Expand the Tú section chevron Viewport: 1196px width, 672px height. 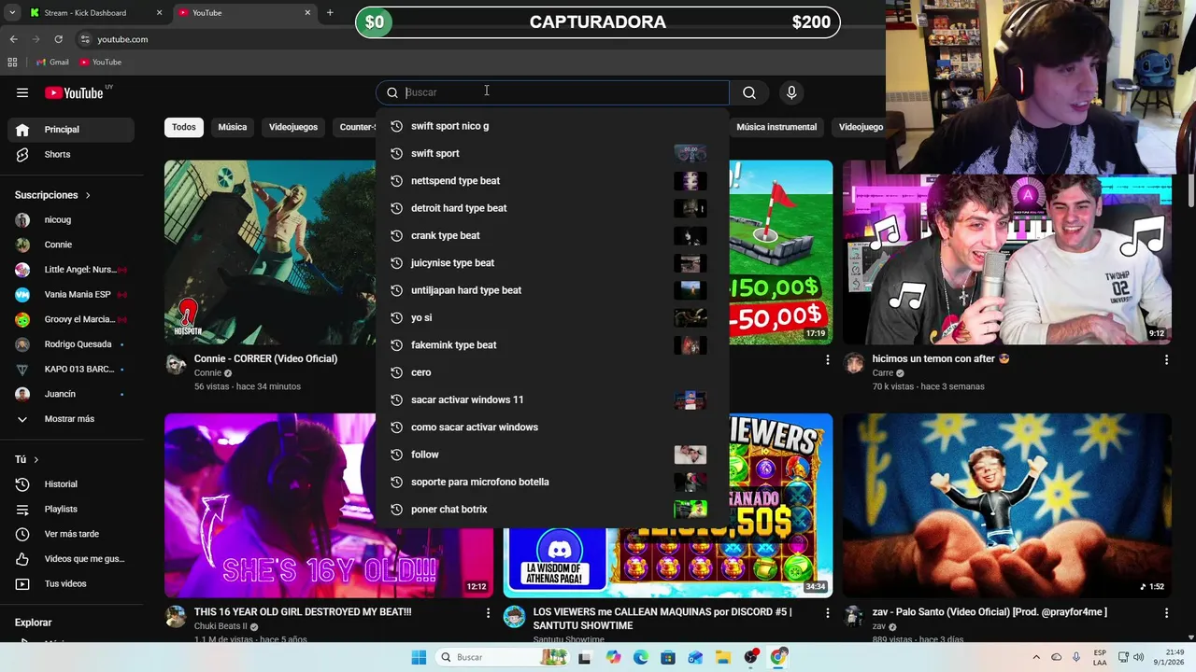36,460
